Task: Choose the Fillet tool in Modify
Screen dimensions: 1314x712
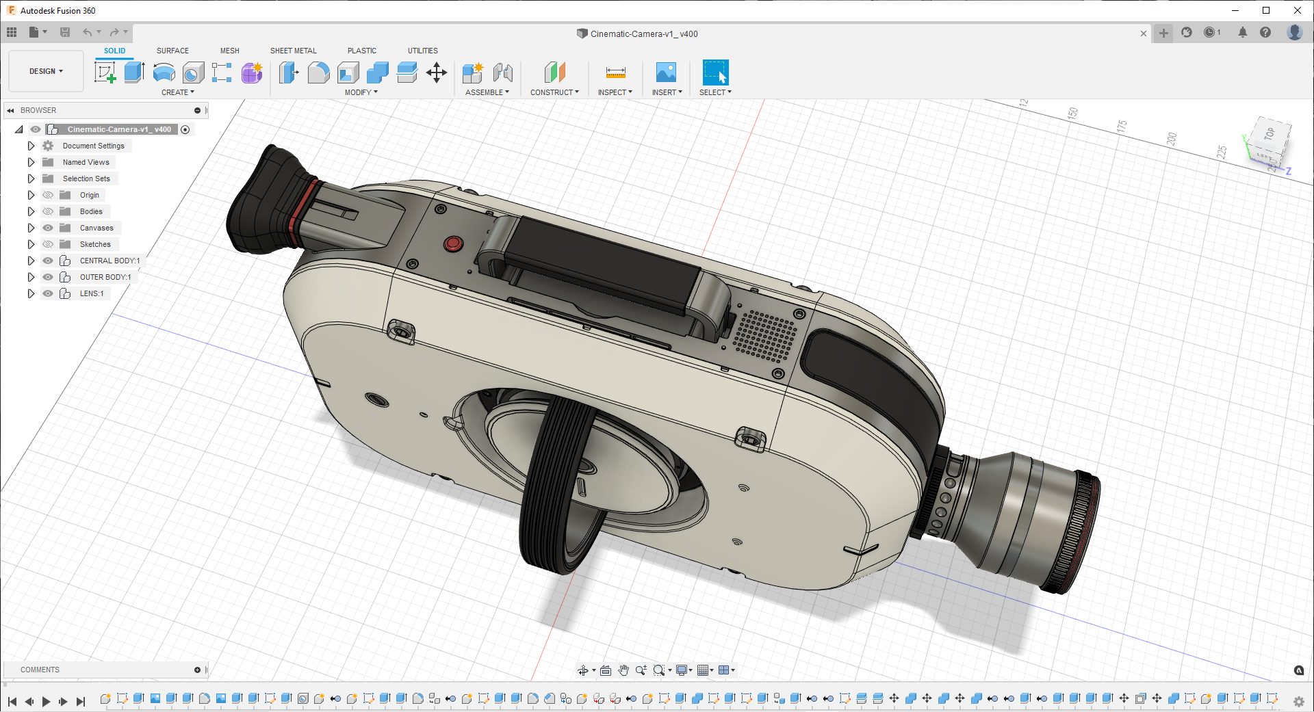Action: pyautogui.click(x=318, y=72)
